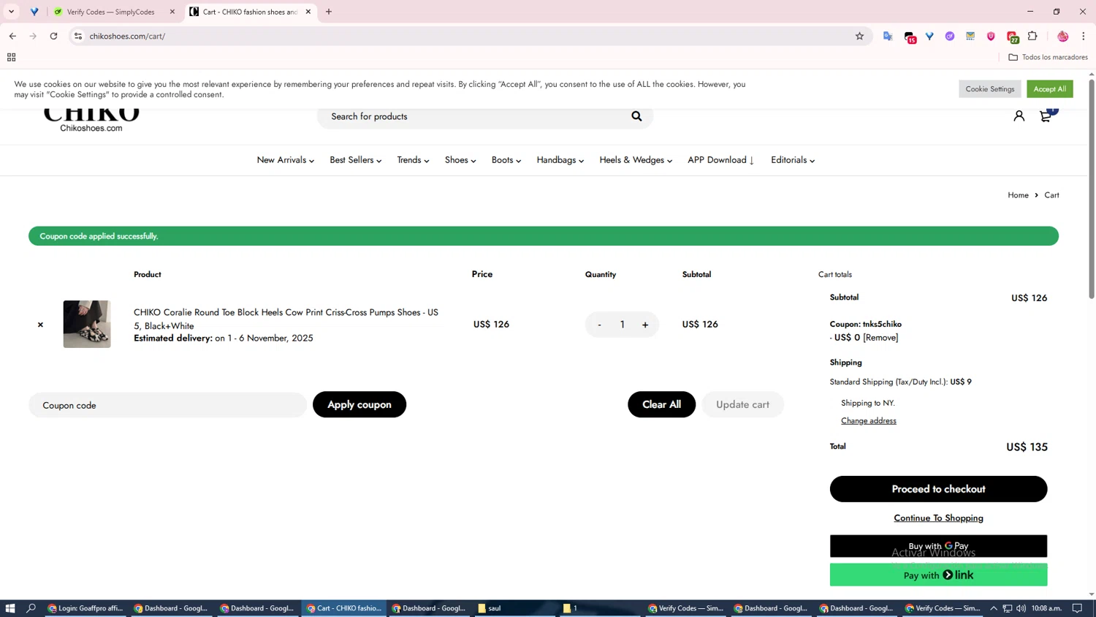Close the Verify Codes — SimplyCodes tab
1096x617 pixels.
172,12
